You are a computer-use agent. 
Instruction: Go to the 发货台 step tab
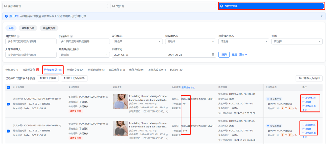(x=164, y=6)
